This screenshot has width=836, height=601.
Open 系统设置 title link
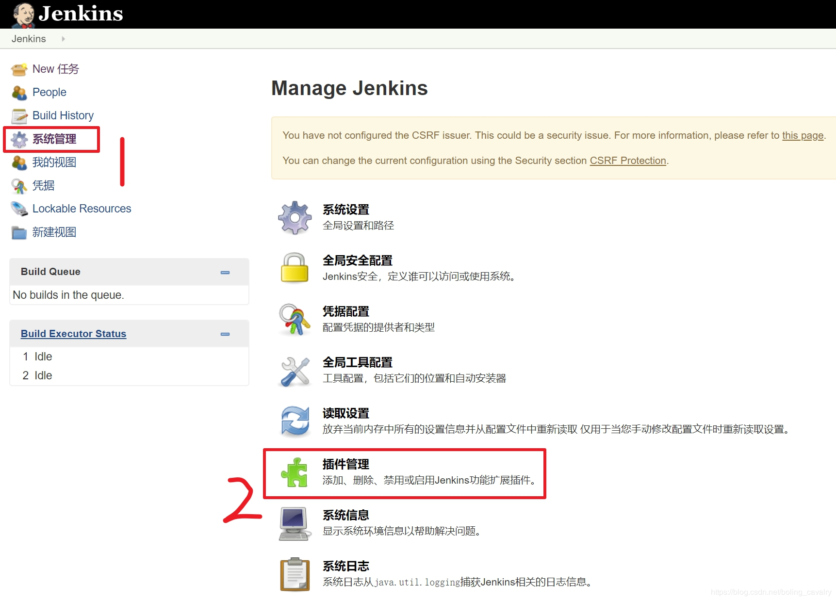pyautogui.click(x=346, y=210)
